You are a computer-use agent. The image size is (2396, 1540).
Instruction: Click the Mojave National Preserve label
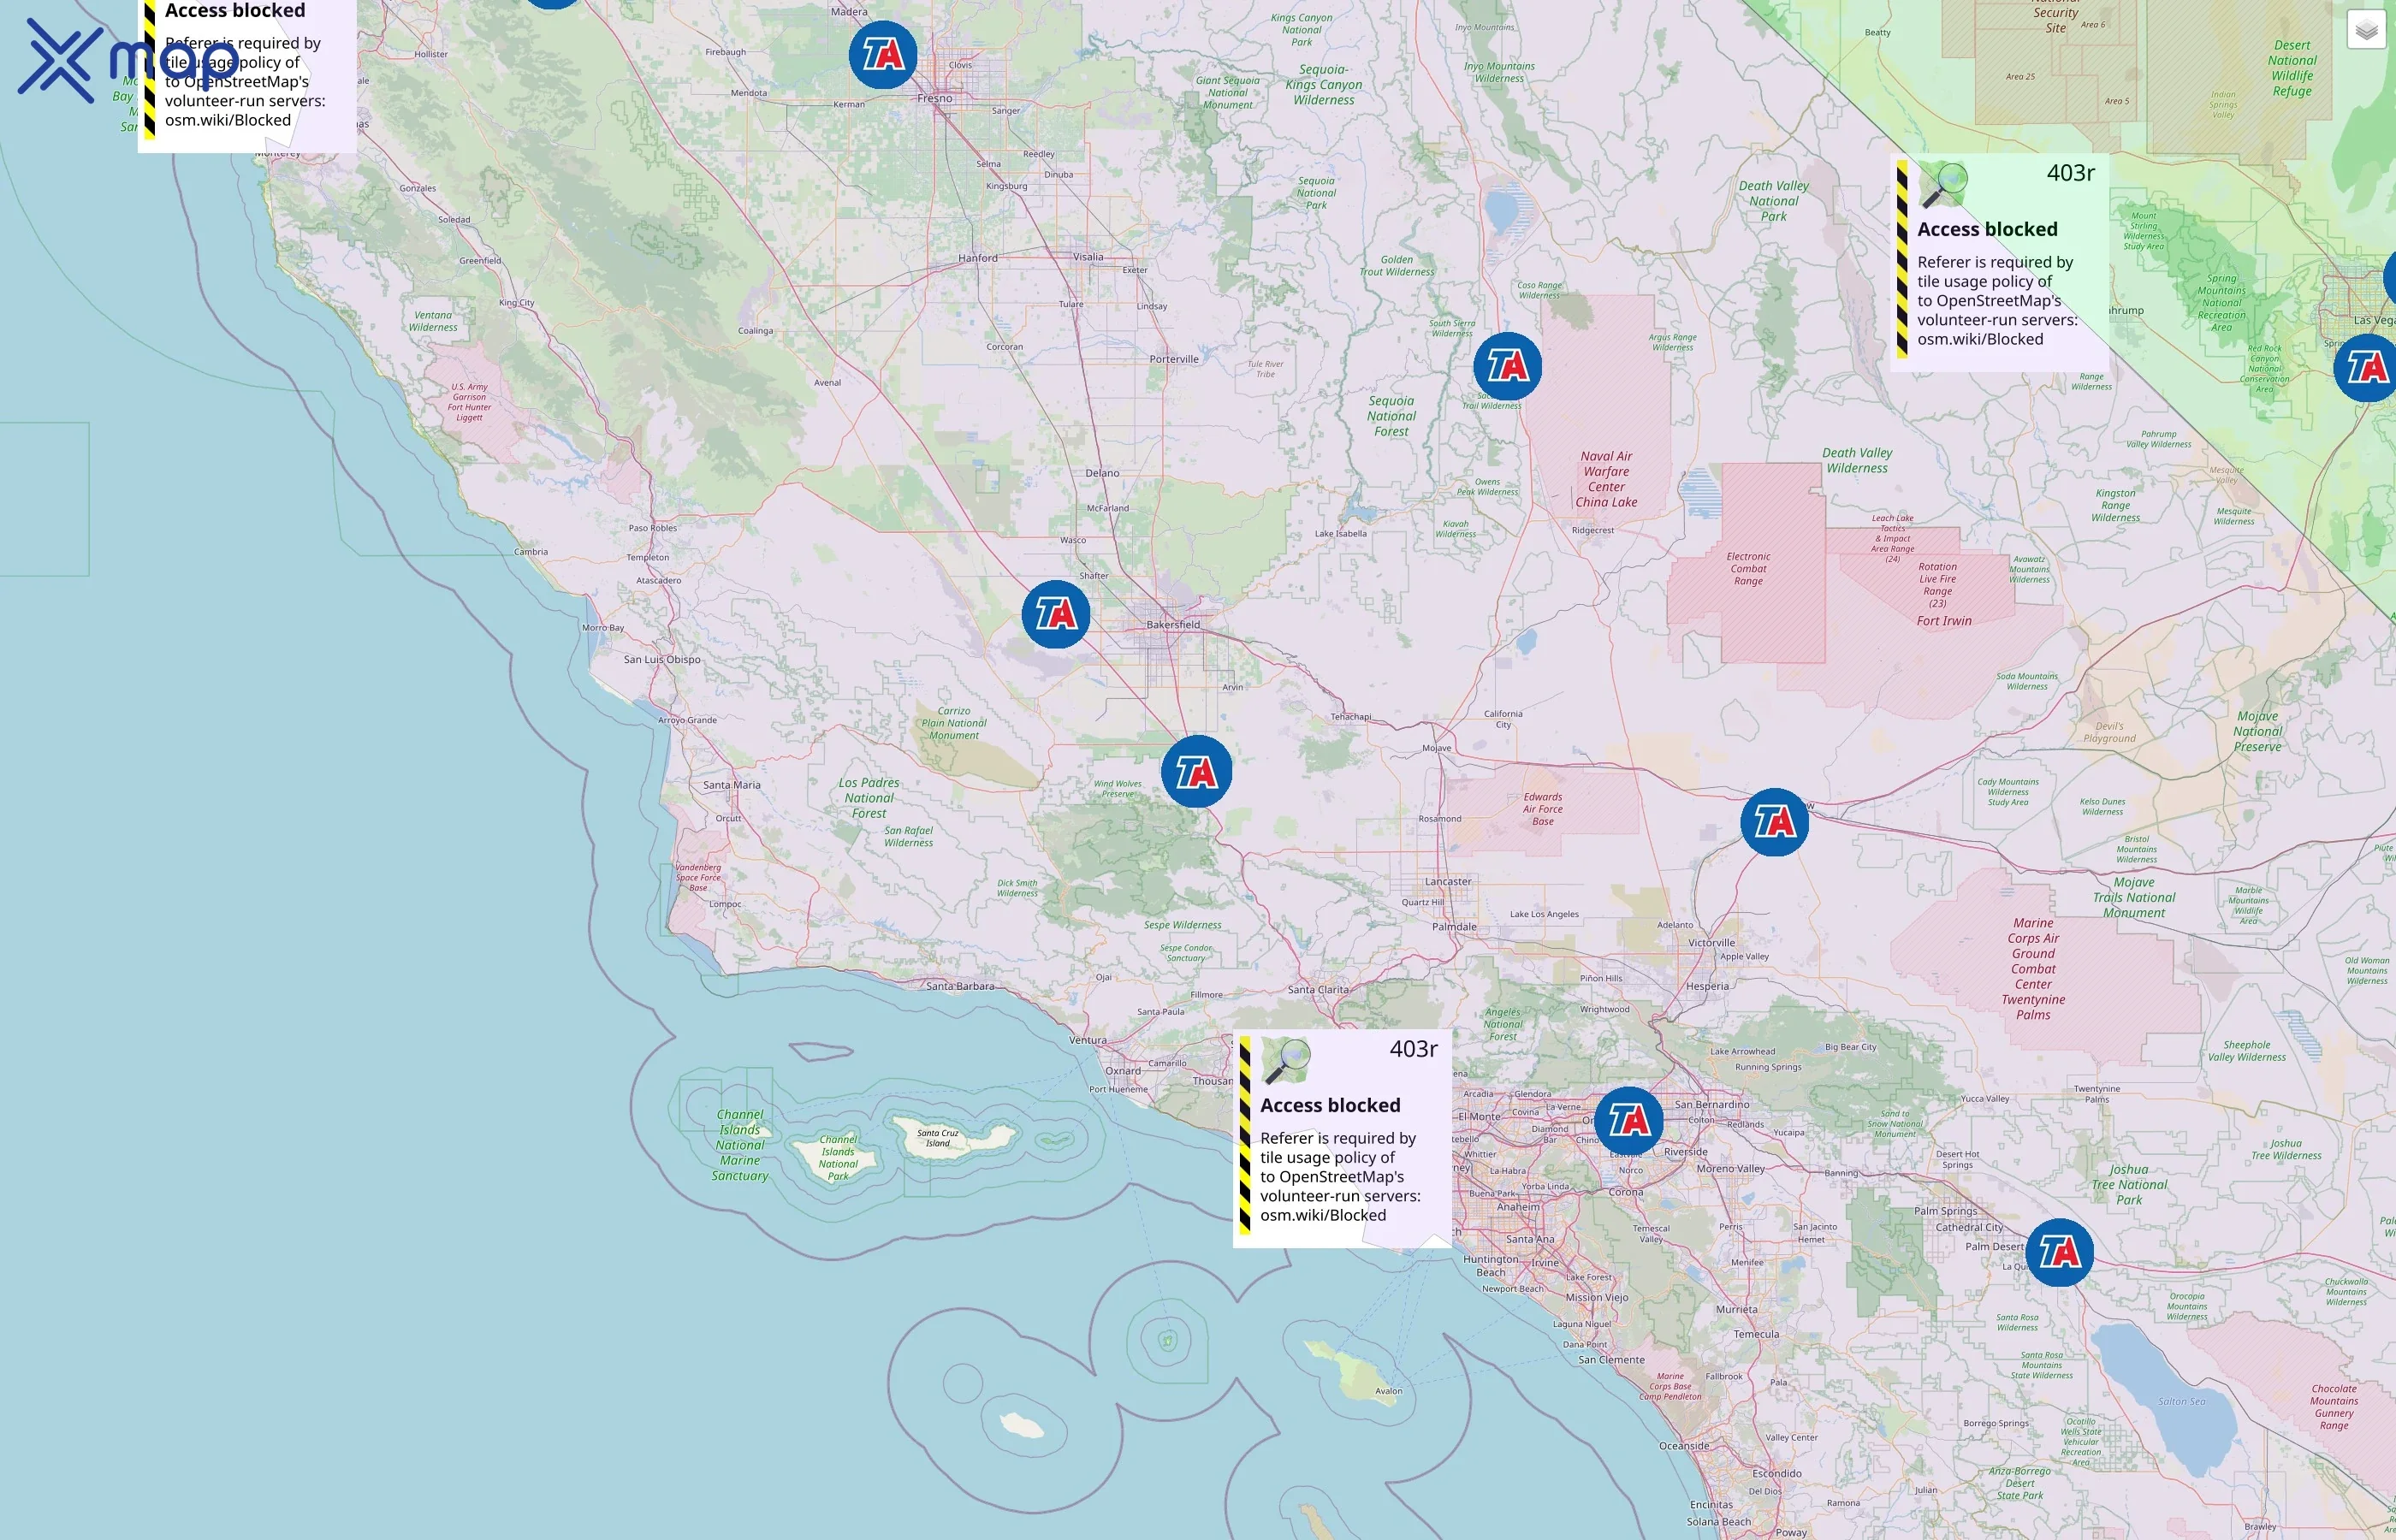coord(2258,731)
